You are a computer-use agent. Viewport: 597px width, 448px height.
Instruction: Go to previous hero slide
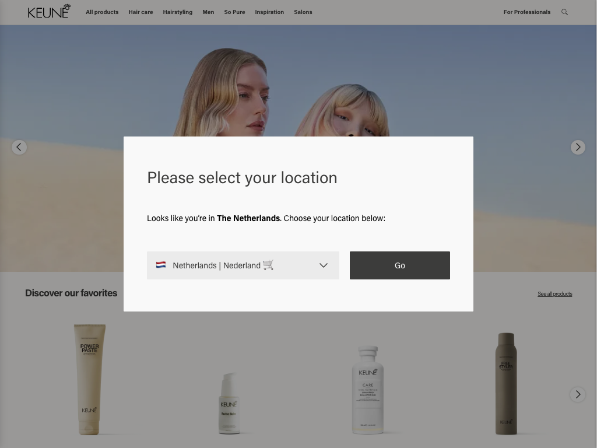pos(19,147)
